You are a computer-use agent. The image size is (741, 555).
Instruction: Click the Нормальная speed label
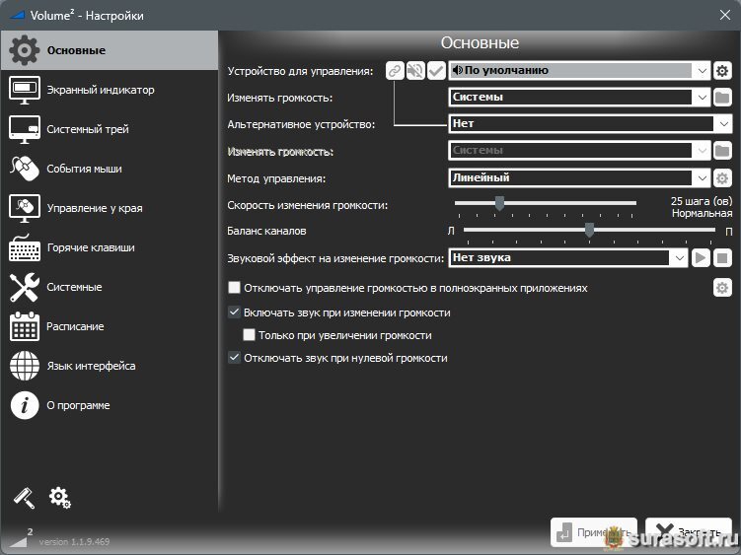[702, 214]
